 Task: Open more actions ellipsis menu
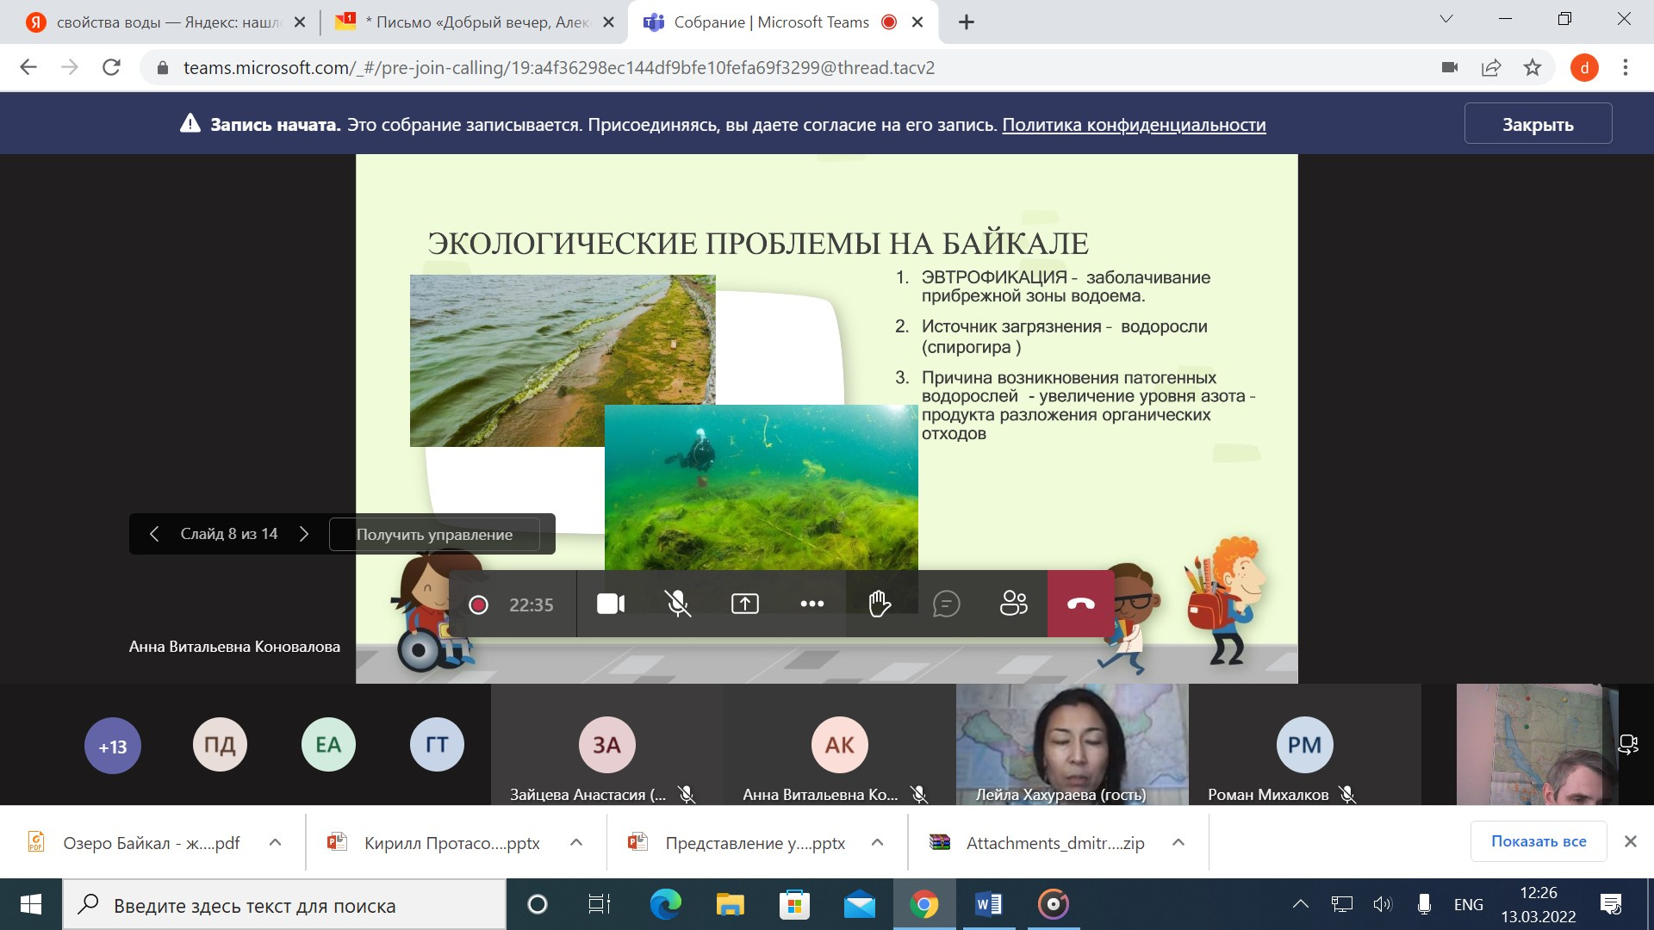[x=811, y=604]
